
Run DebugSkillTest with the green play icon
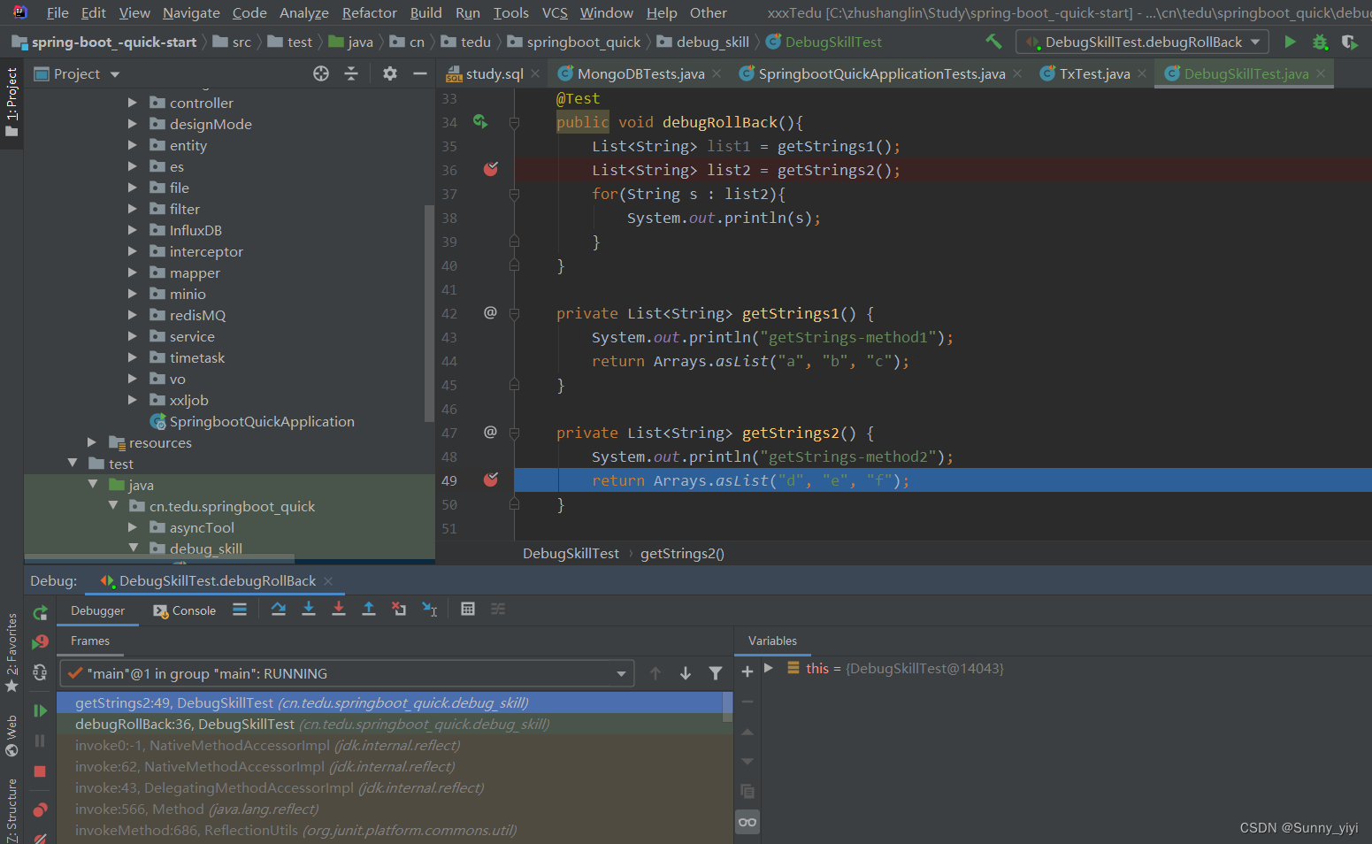pyautogui.click(x=1290, y=42)
